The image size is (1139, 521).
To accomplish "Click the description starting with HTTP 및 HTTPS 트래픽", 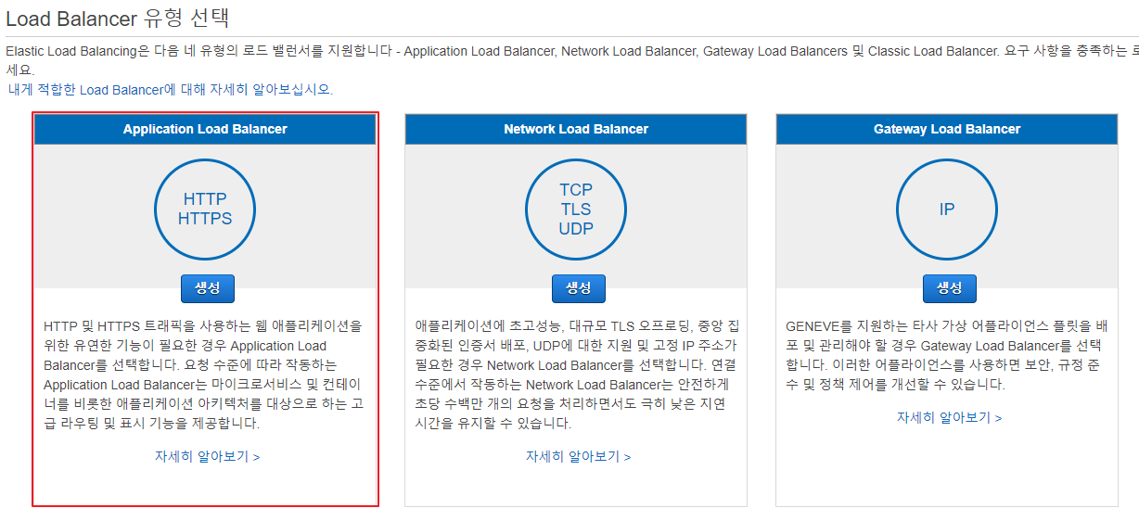I will [x=204, y=375].
